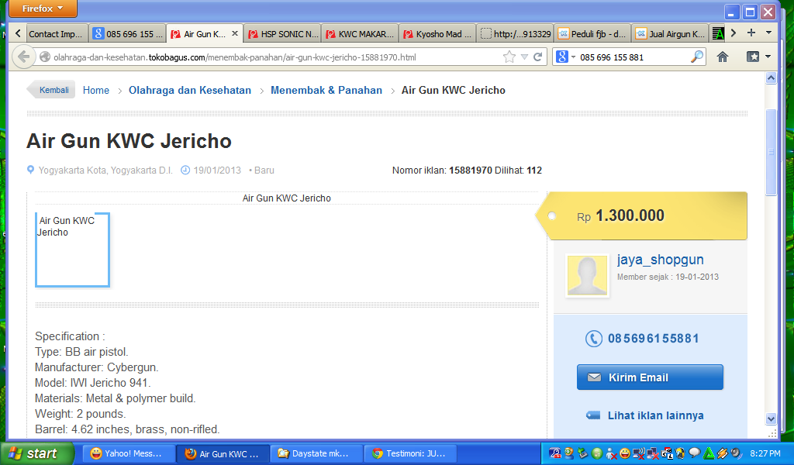The height and width of the screenshot is (465, 794).
Task: Go to the Firefox home page icon
Action: [x=723, y=57]
